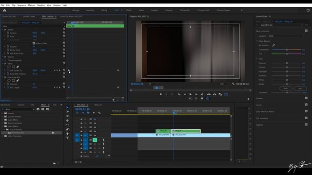Click the Auto button in Lumetri Tone
The image size is (312, 175).
pyautogui.click(x=300, y=88)
